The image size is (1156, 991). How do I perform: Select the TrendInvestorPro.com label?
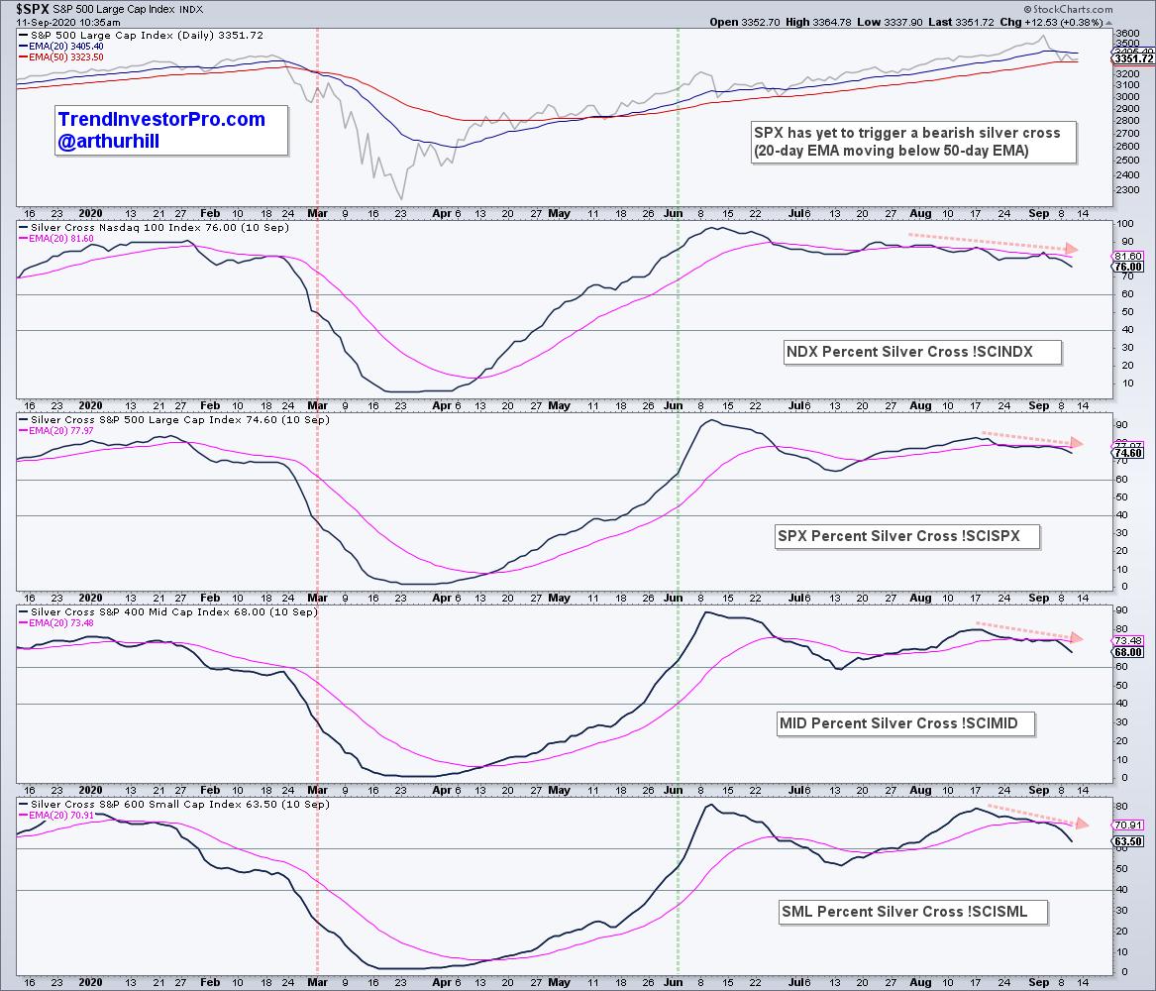coord(161,120)
